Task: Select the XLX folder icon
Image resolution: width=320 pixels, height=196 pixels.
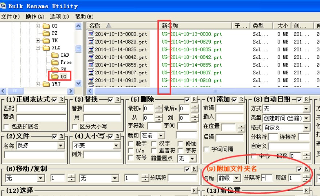Action: [46, 48]
